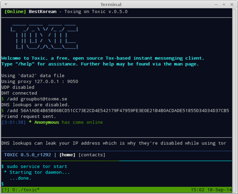The image size is (238, 194).
Task: Click tmux session '[1]' indicator
Action: 6,190
